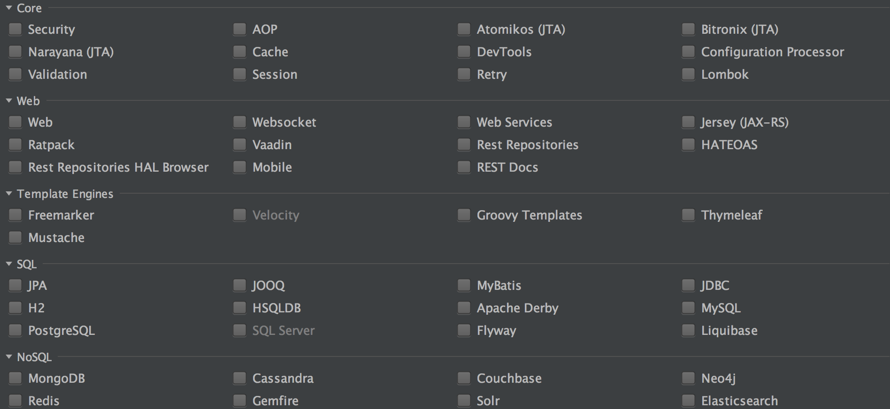Collapse the Web section triangle
Image resolution: width=890 pixels, height=409 pixels.
coord(9,101)
